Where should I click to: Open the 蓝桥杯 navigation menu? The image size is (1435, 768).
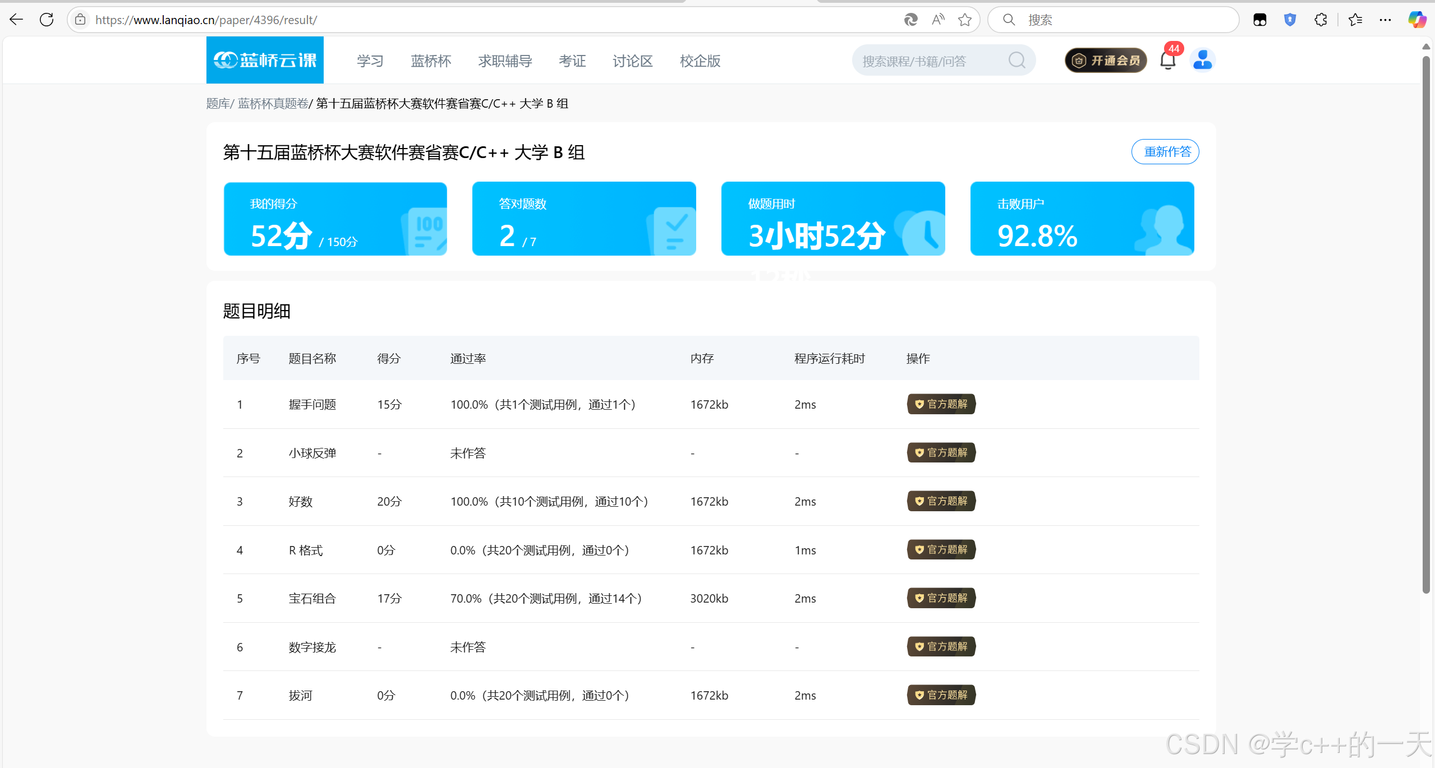(x=431, y=61)
